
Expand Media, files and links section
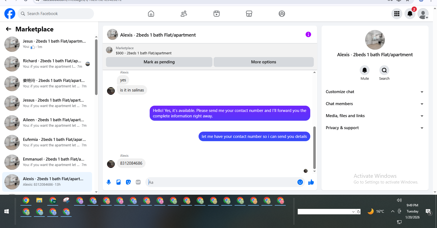[375, 116]
